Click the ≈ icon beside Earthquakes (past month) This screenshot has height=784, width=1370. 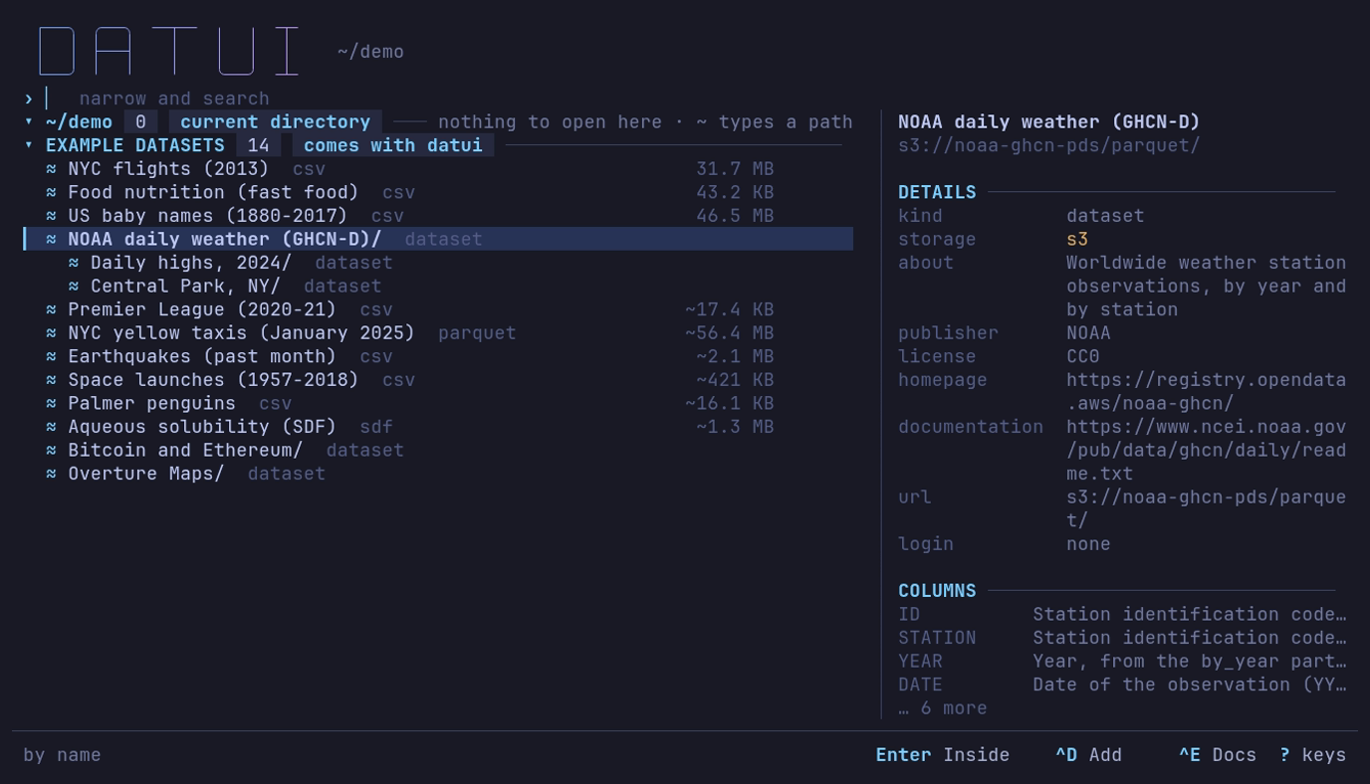pyautogui.click(x=51, y=357)
